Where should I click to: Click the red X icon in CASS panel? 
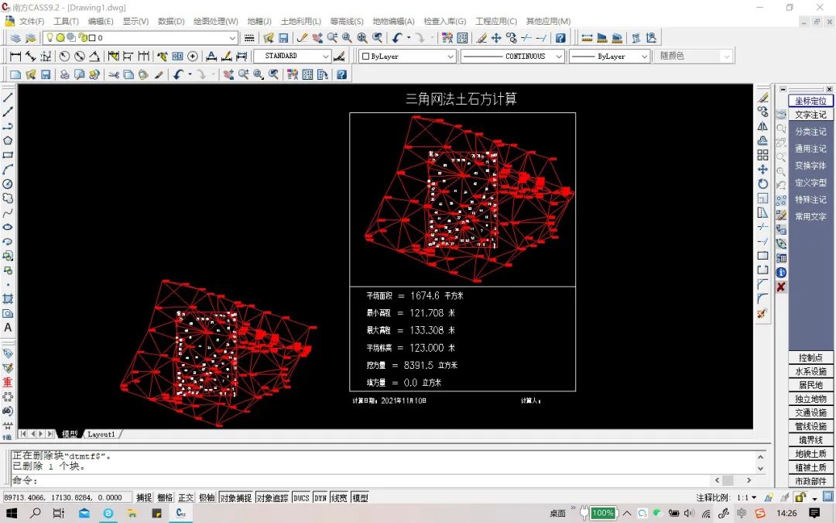tap(781, 287)
